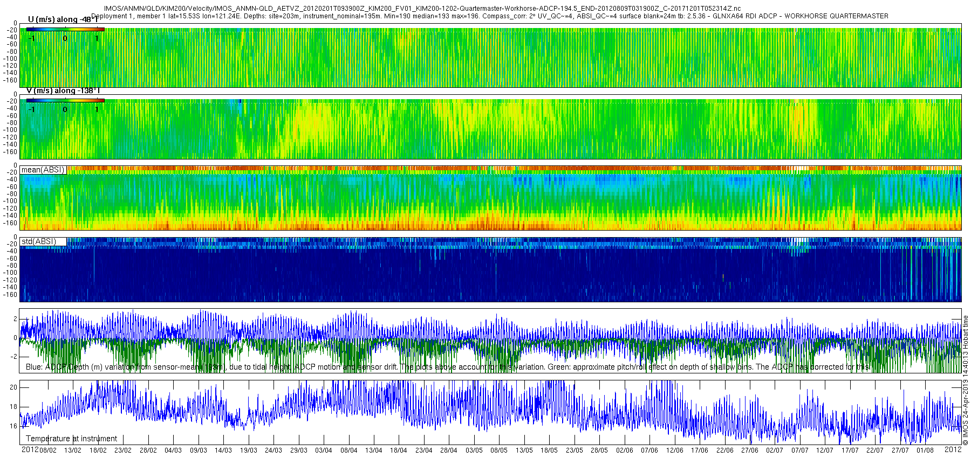Viewport: 971px width, 458px height.
Task: Click the V velocity colorbar
Action: click(65, 101)
